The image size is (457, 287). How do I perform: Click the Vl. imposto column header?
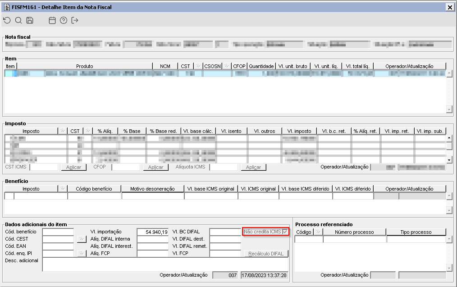(x=299, y=131)
